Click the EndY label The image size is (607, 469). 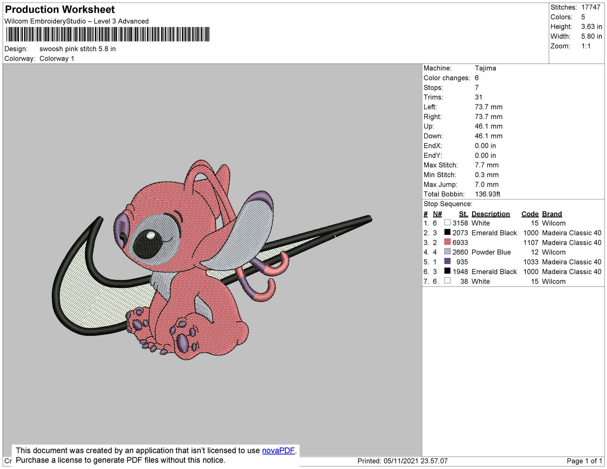(x=433, y=155)
